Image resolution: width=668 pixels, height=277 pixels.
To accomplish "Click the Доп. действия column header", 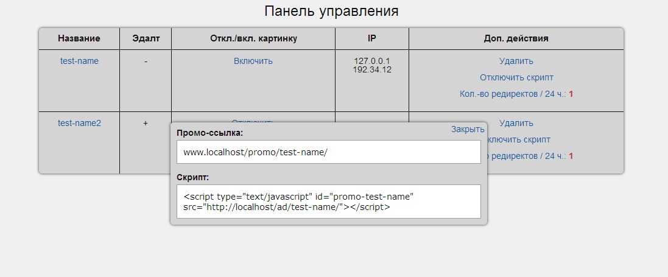I will click(x=516, y=38).
